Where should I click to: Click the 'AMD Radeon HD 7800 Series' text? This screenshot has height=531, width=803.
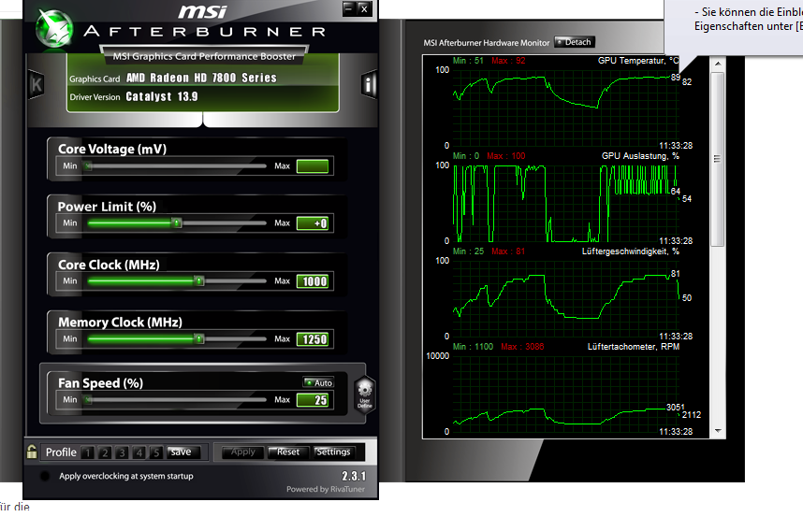201,78
